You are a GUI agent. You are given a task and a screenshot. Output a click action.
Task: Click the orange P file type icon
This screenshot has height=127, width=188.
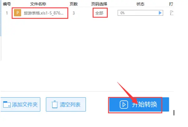(17, 13)
